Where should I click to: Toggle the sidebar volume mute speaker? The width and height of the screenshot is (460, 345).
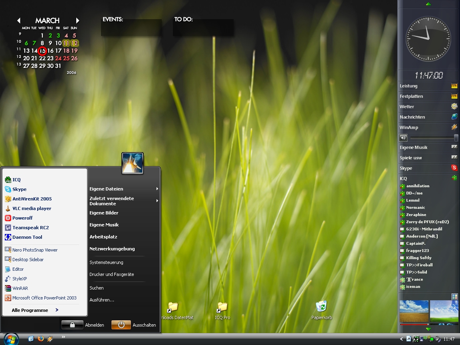coord(403,138)
